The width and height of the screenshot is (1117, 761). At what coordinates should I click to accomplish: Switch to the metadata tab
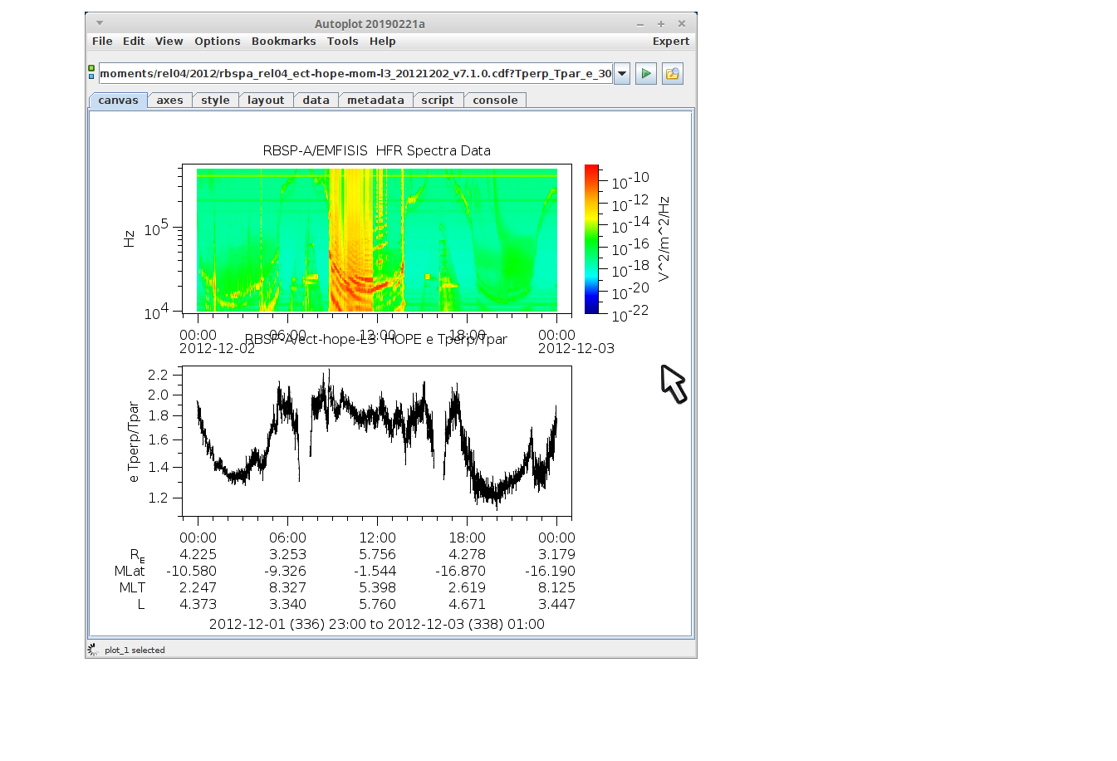375,101
